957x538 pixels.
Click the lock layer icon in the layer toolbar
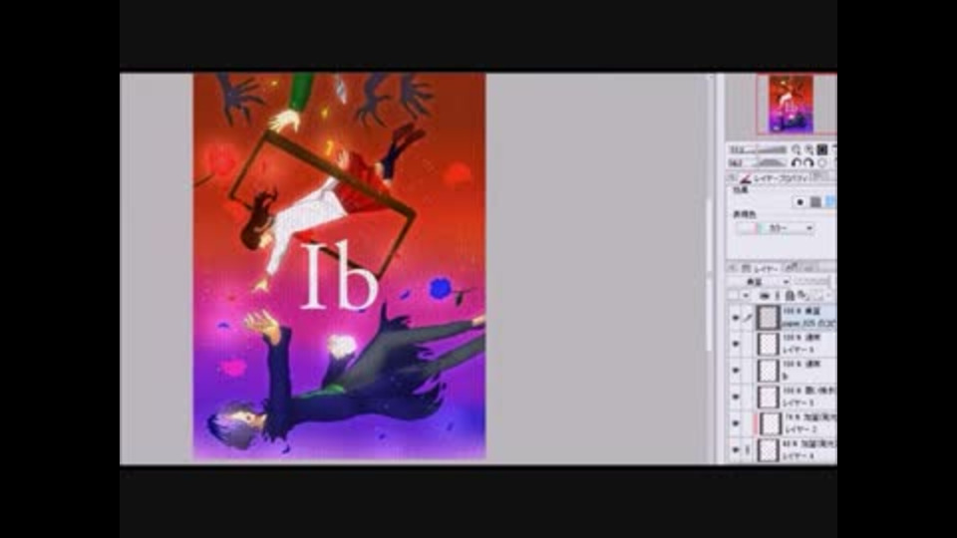(790, 295)
